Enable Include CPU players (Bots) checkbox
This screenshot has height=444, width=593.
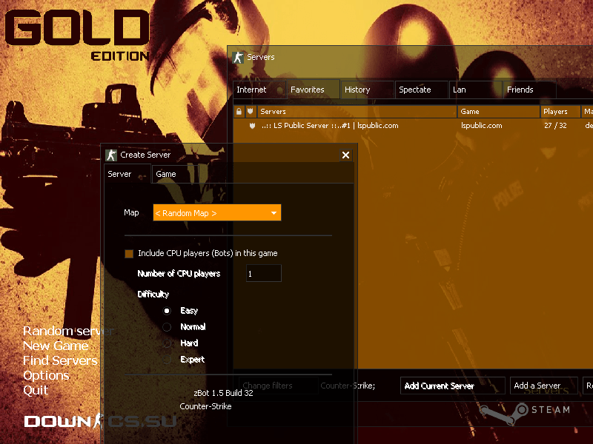click(129, 254)
